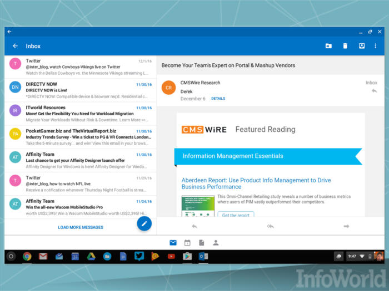
Task: Switch to the People tab icon
Action: click(x=216, y=243)
